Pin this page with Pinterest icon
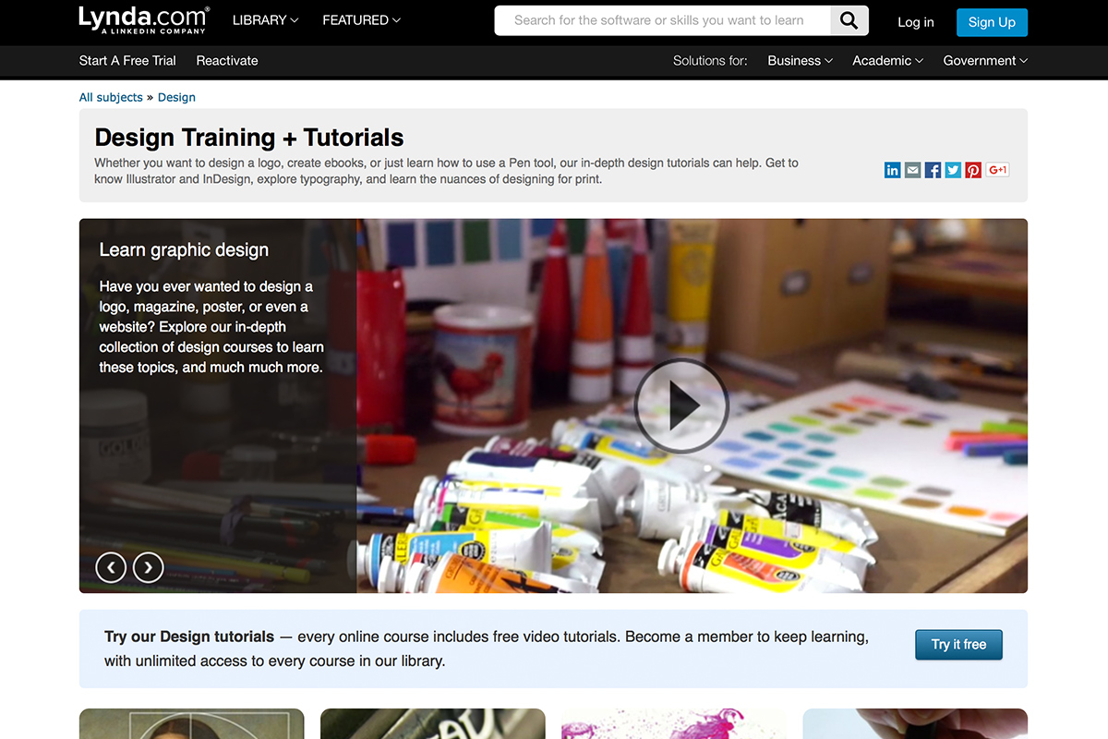The width and height of the screenshot is (1108, 739). pos(973,170)
